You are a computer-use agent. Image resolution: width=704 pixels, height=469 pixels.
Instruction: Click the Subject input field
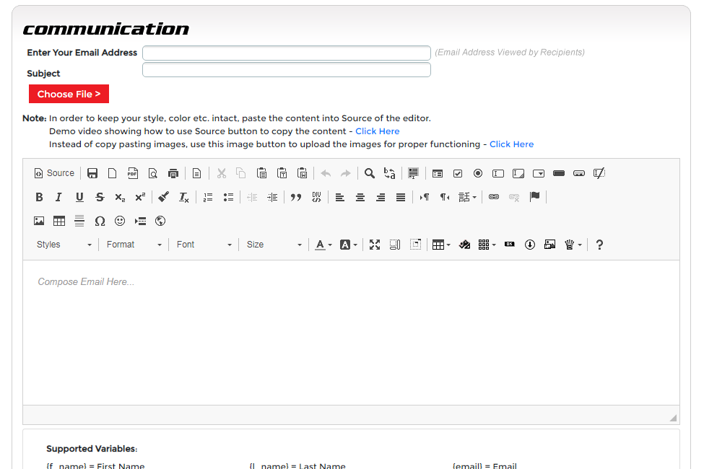click(287, 70)
